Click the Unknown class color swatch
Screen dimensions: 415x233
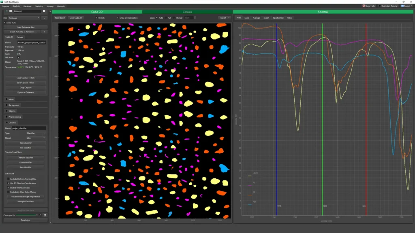click(x=11, y=11)
